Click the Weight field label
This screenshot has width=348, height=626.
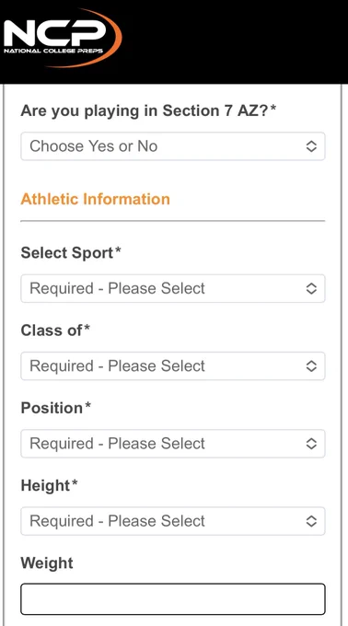coord(47,563)
